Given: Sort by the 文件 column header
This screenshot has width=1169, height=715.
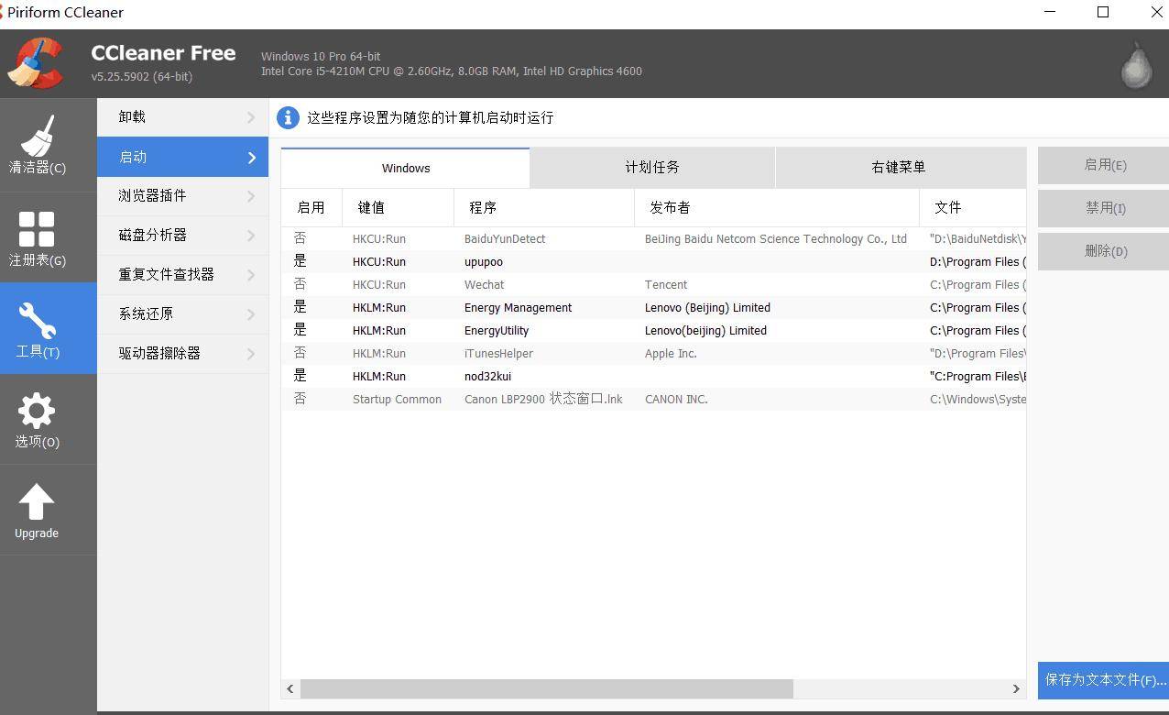Looking at the screenshot, I should [x=973, y=207].
